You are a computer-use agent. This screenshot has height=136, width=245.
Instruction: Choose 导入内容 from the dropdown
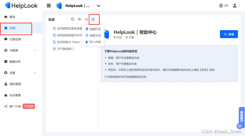93,42
